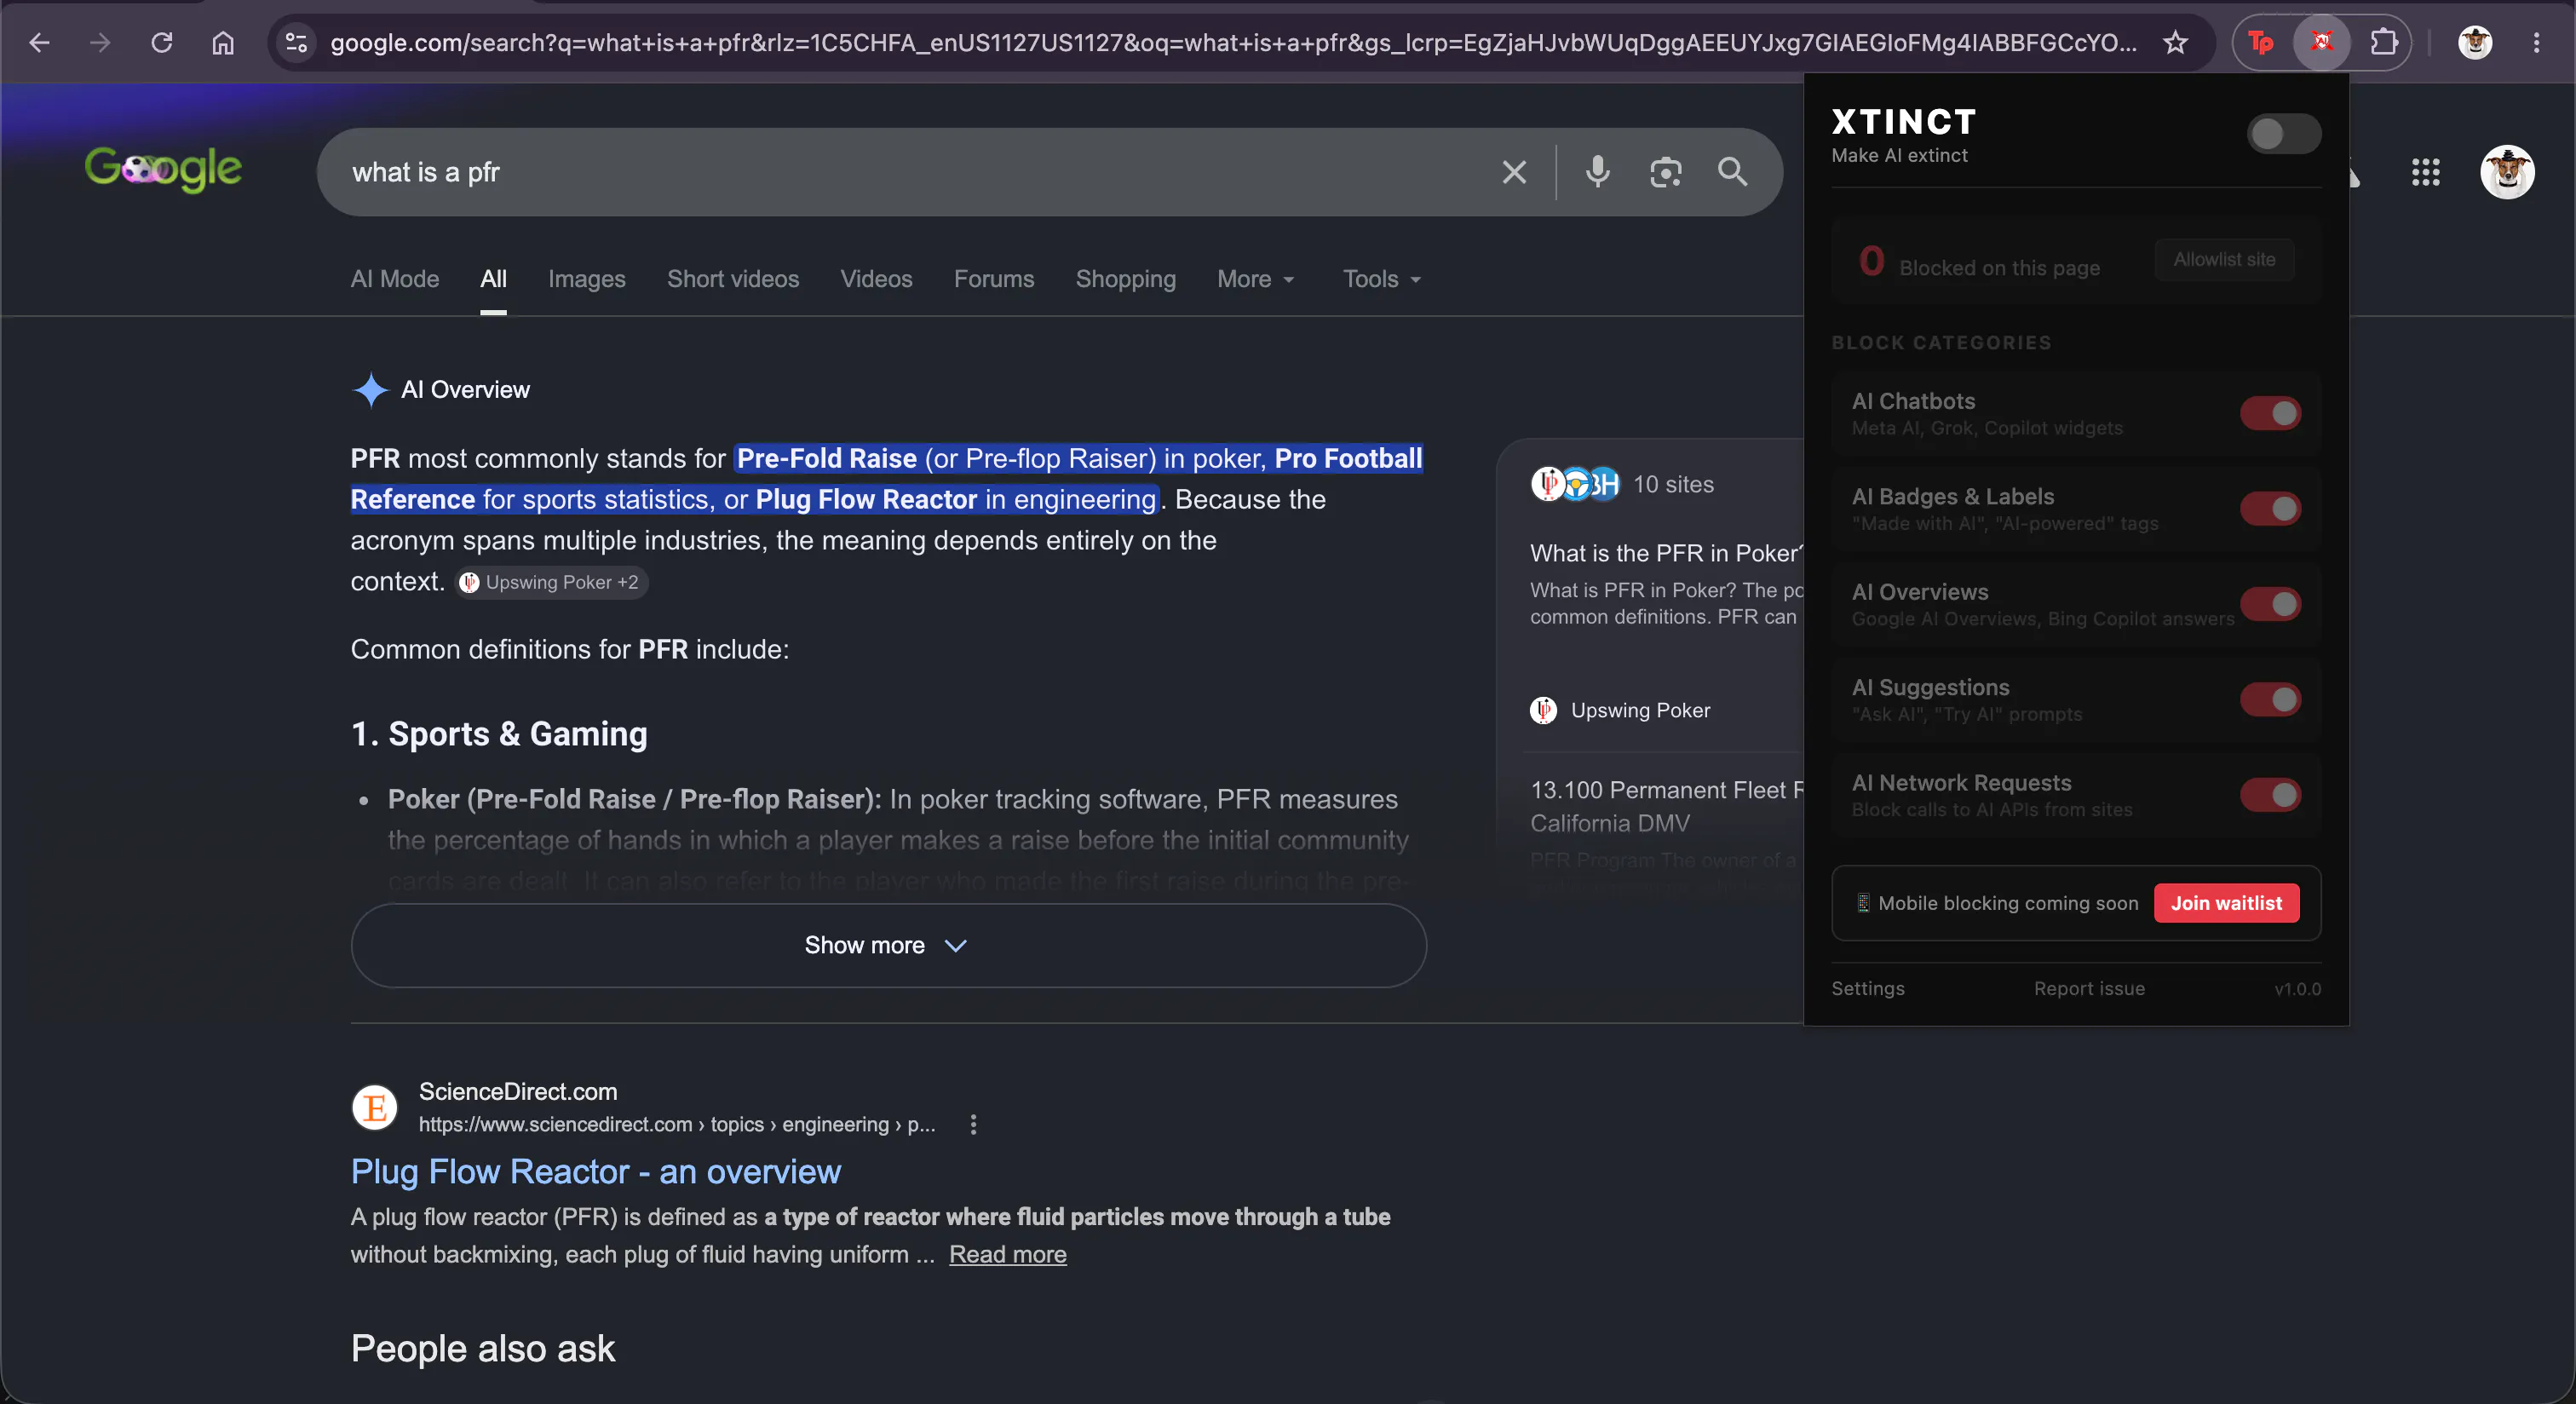
Task: Open the California DMV Permanent Fleet source card
Action: pyautogui.click(x=1666, y=807)
